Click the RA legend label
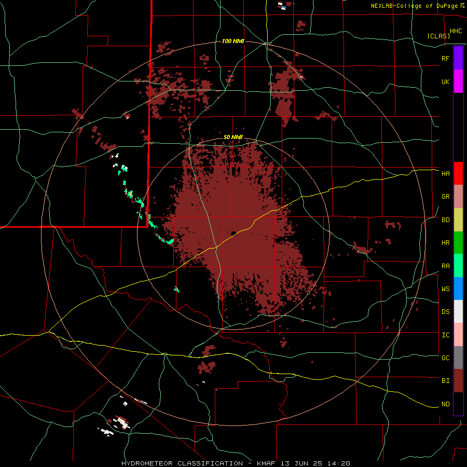 click(x=445, y=266)
